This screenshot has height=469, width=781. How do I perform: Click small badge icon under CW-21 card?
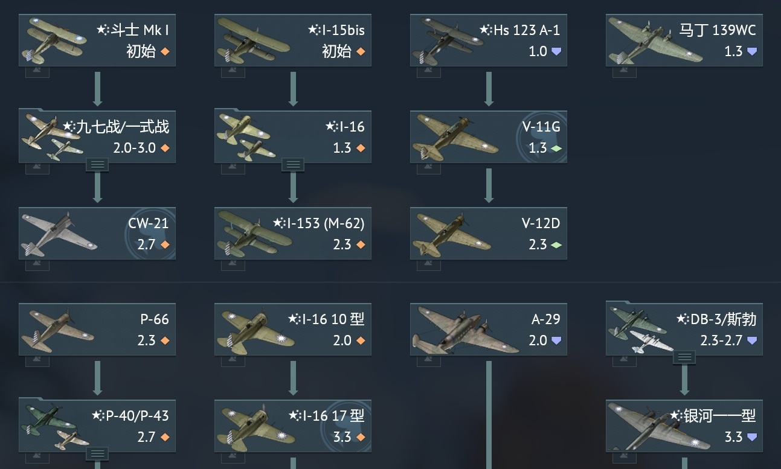[x=37, y=264]
